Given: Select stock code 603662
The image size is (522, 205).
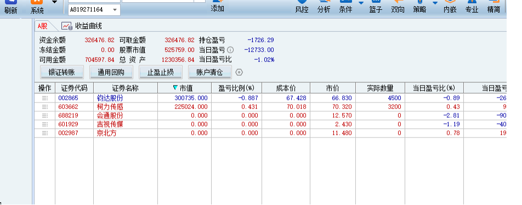Looking at the screenshot, I should point(67,107).
